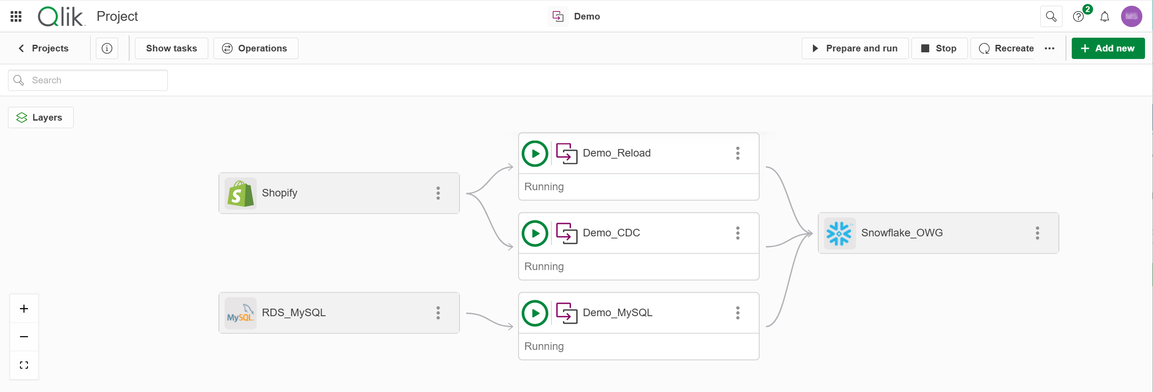
Task: Zoom in the canvas with plus
Action: [x=24, y=309]
